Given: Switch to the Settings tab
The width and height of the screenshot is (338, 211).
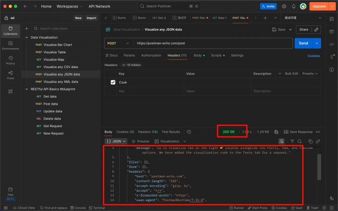Looking at the screenshot, I should [237, 55].
